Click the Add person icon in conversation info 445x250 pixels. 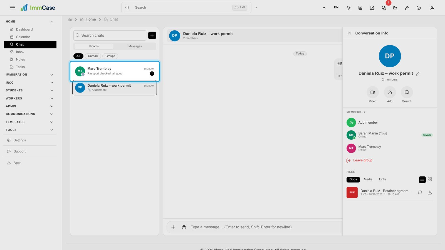(x=390, y=92)
